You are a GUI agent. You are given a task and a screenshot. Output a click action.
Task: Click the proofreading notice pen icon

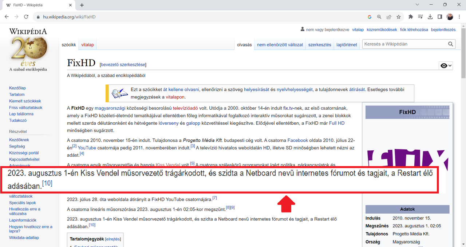120,93
